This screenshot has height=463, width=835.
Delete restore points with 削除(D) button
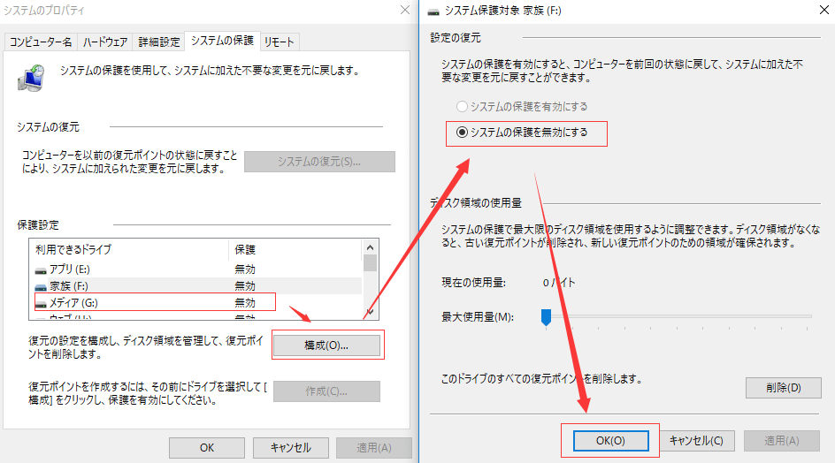[784, 388]
